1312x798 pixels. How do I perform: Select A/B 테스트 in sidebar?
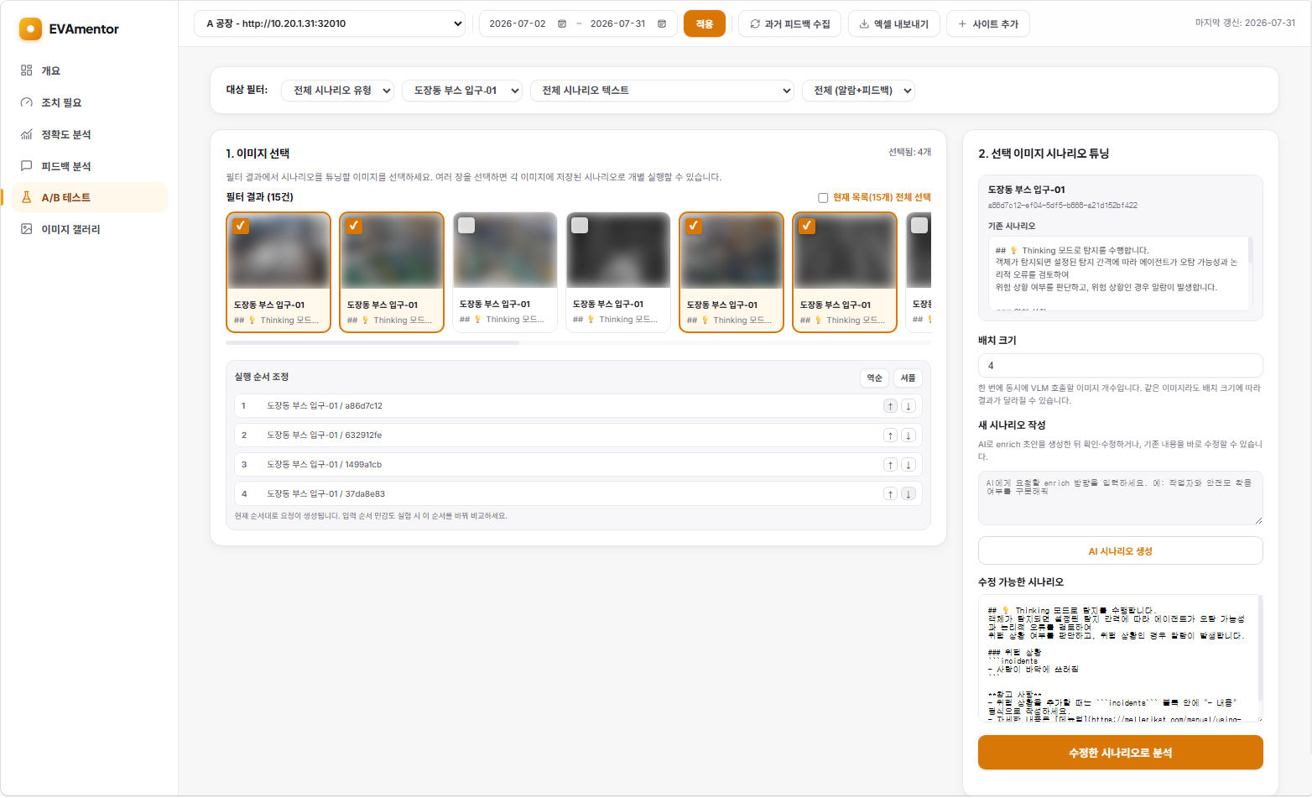[x=89, y=197]
